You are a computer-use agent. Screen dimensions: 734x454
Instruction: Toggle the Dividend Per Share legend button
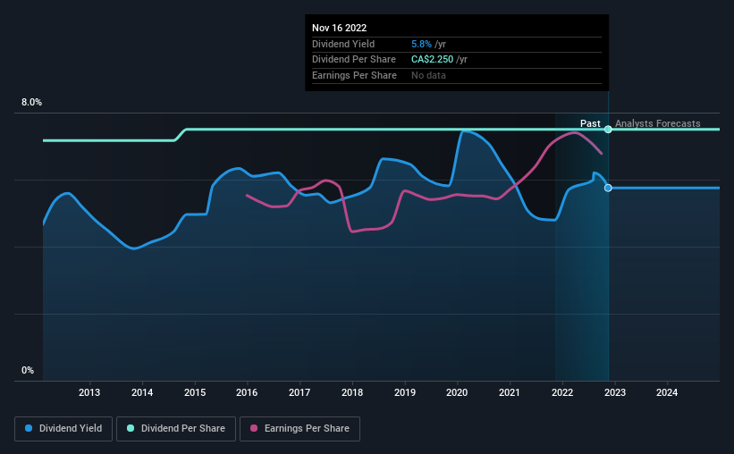[176, 429]
